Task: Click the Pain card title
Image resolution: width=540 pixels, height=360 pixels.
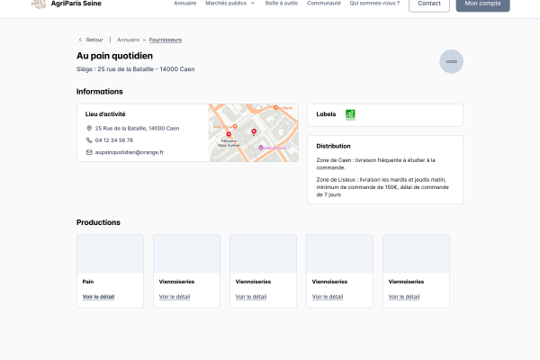Action: coord(88,282)
